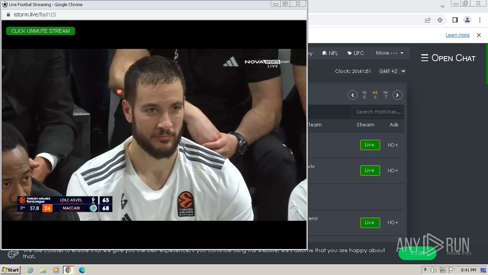Viewport: 488px width, 275px height.
Task: Open the Chrome side panel icon
Action: [x=455, y=20]
